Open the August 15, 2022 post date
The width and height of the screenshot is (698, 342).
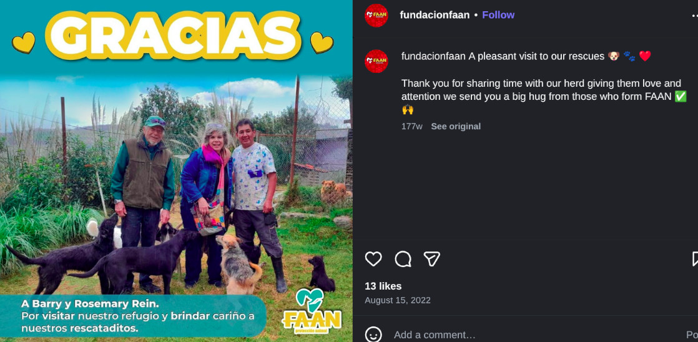(x=398, y=300)
